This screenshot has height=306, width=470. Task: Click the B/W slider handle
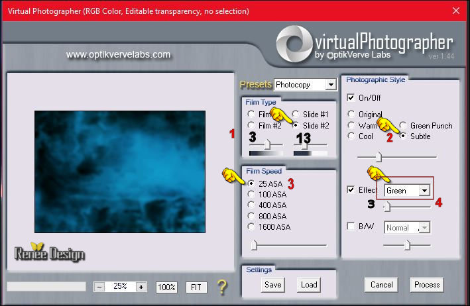407,245
